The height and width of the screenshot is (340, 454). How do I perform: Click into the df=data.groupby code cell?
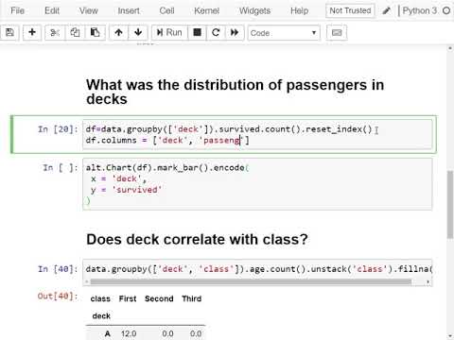coord(257,134)
